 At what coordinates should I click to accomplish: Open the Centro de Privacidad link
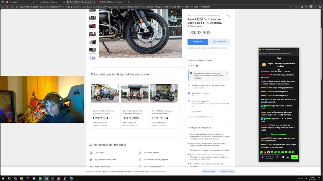point(158,171)
